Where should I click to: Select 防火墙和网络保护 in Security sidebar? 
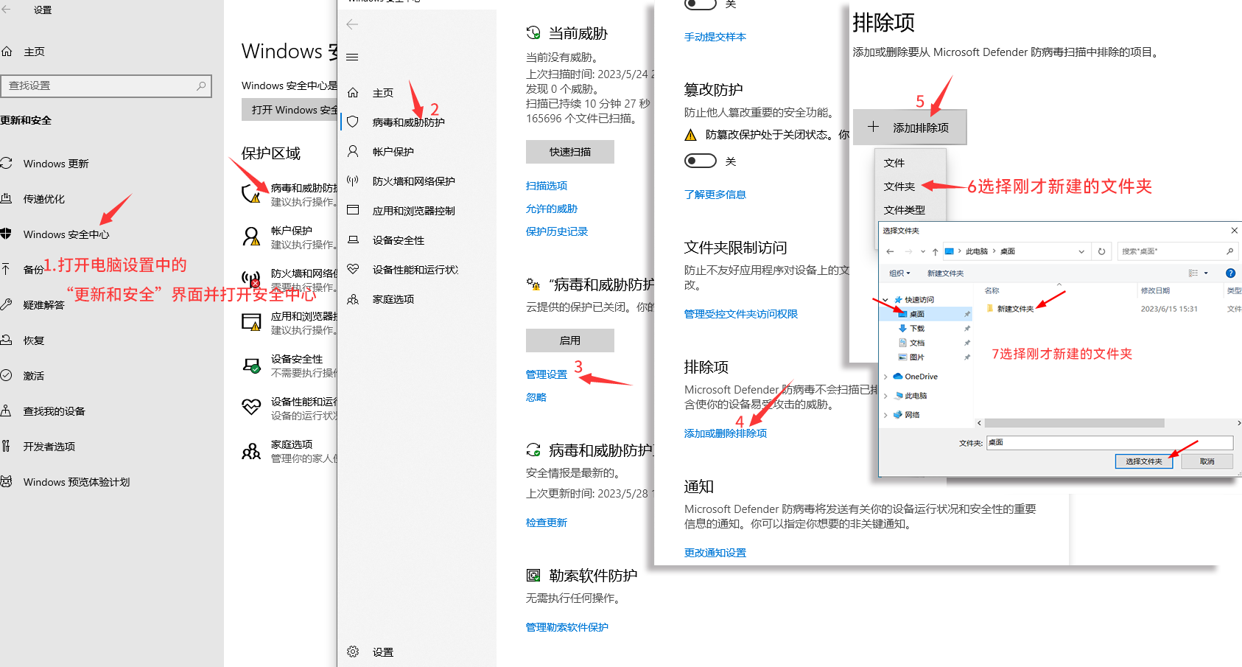click(x=414, y=181)
